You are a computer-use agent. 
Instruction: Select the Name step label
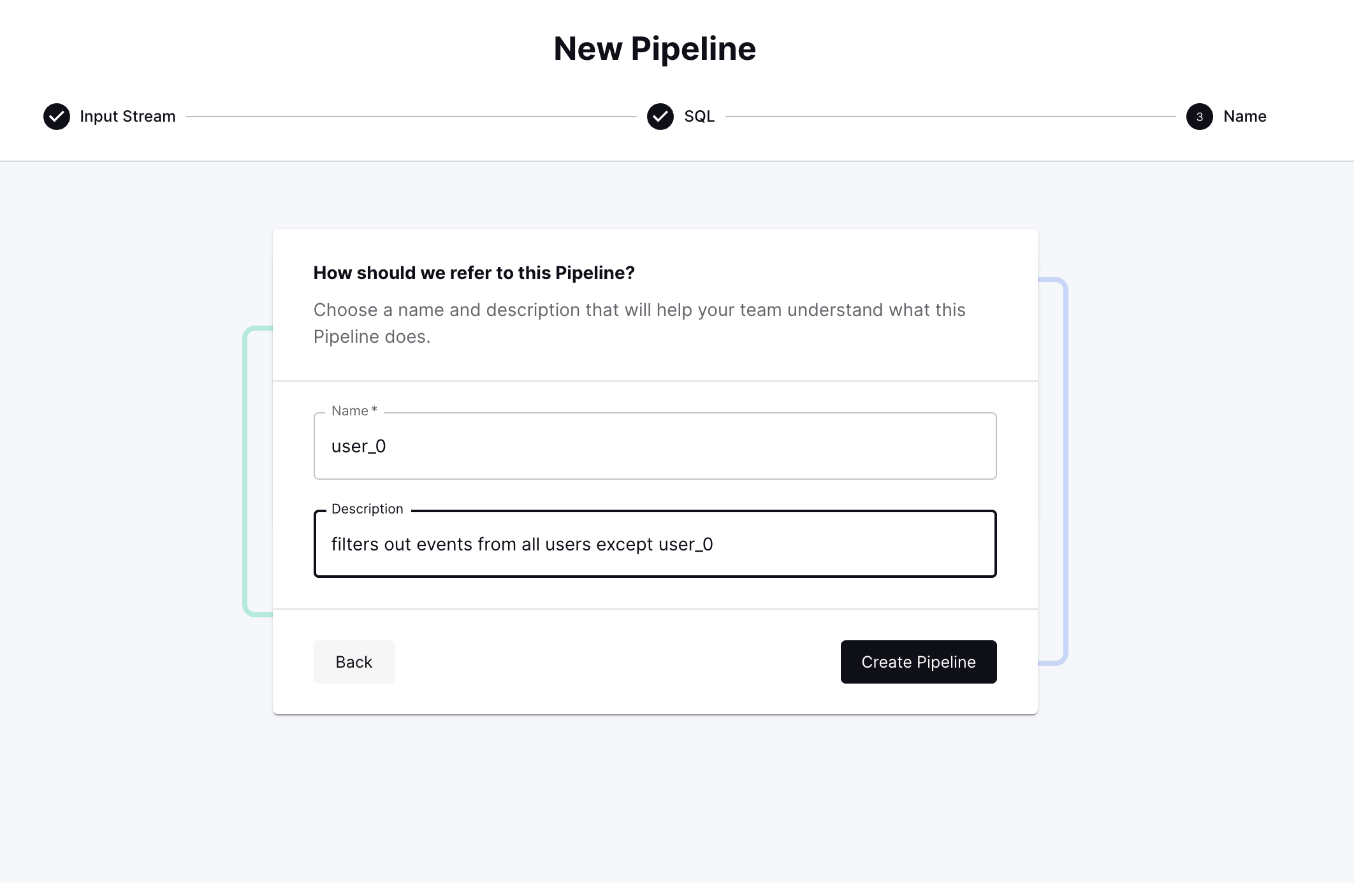pos(1244,117)
